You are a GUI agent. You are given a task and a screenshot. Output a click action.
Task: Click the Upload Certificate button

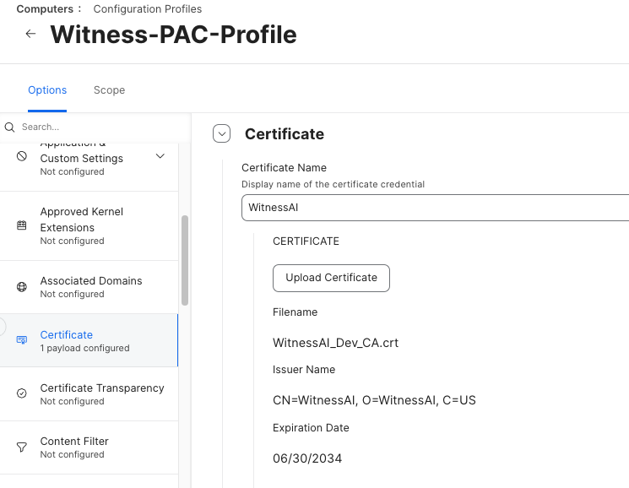point(331,278)
